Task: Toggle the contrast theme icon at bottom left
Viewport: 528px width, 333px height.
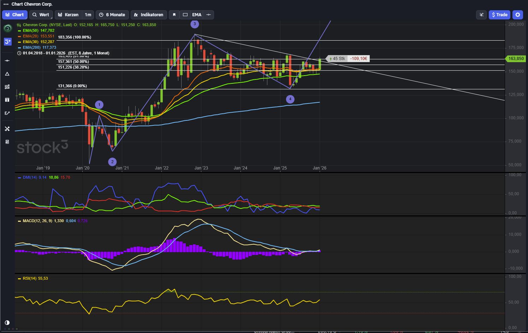Action: [7, 322]
